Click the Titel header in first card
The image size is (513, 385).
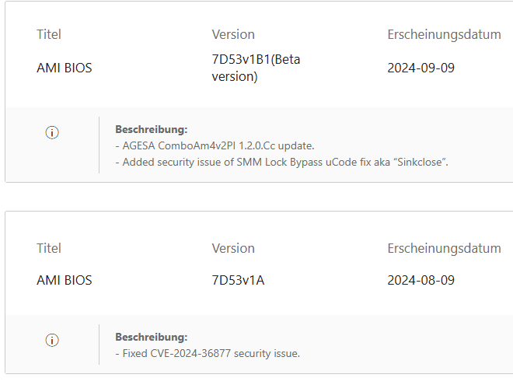coord(49,34)
